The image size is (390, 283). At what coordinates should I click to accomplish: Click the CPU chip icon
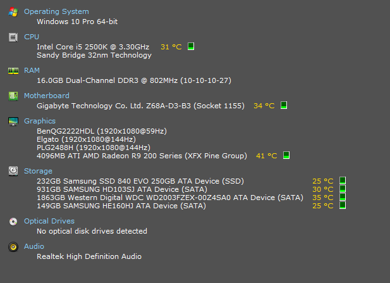coord(13,37)
